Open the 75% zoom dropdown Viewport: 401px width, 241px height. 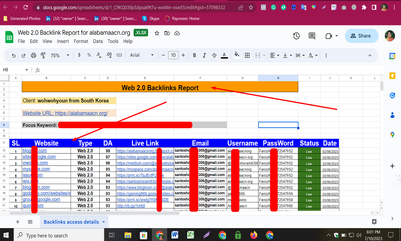[60, 55]
